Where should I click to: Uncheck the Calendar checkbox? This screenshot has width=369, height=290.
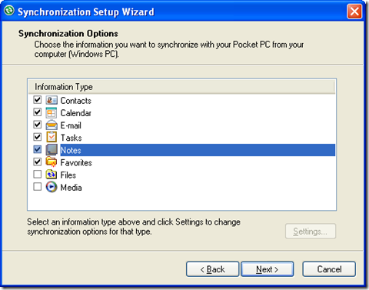click(x=38, y=112)
